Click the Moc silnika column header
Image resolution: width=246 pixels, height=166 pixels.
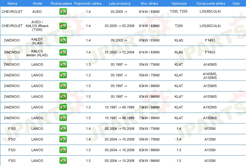click(x=149, y=3)
